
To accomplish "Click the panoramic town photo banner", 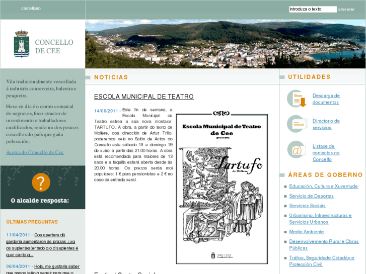I will [x=226, y=44].
